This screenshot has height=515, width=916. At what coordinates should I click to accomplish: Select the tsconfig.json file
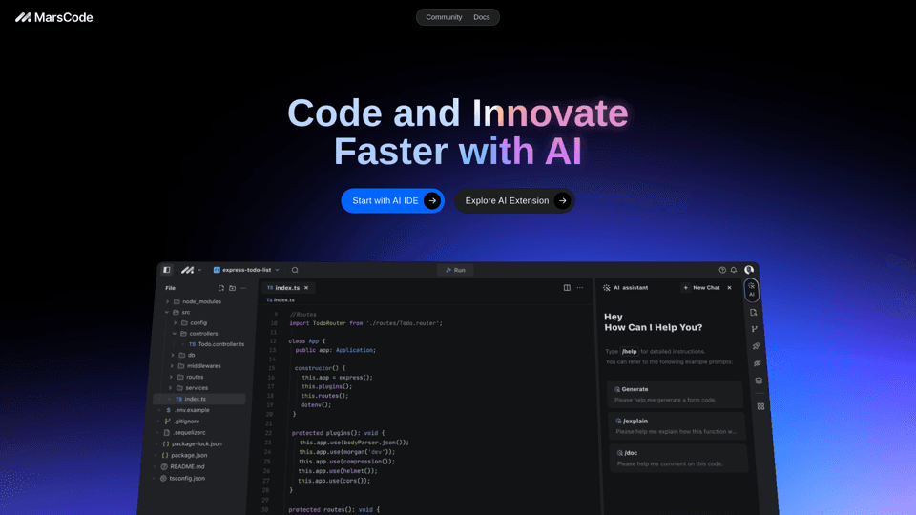point(181,478)
